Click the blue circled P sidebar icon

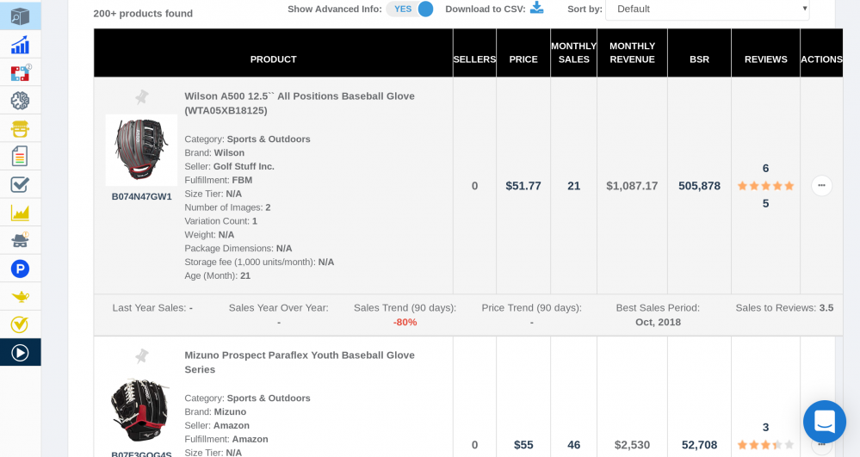pos(20,269)
